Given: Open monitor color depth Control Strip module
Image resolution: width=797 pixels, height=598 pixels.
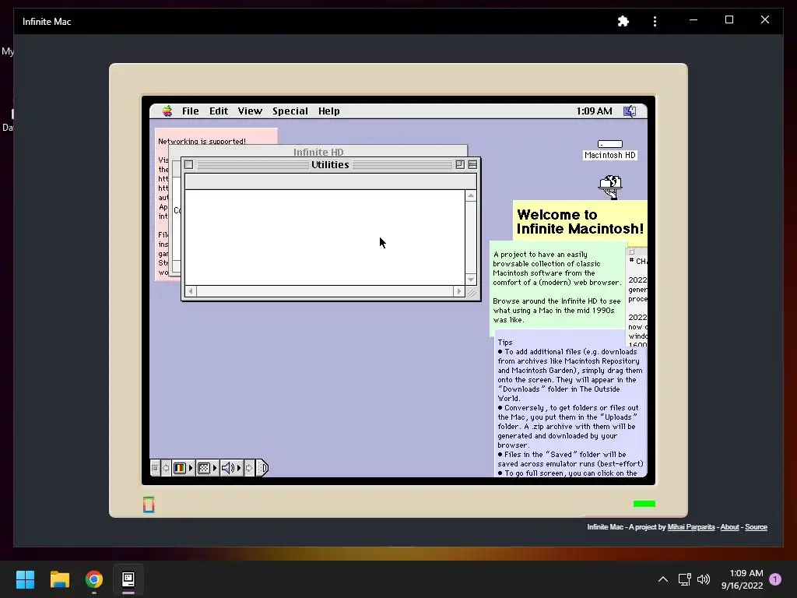Looking at the screenshot, I should (x=180, y=468).
